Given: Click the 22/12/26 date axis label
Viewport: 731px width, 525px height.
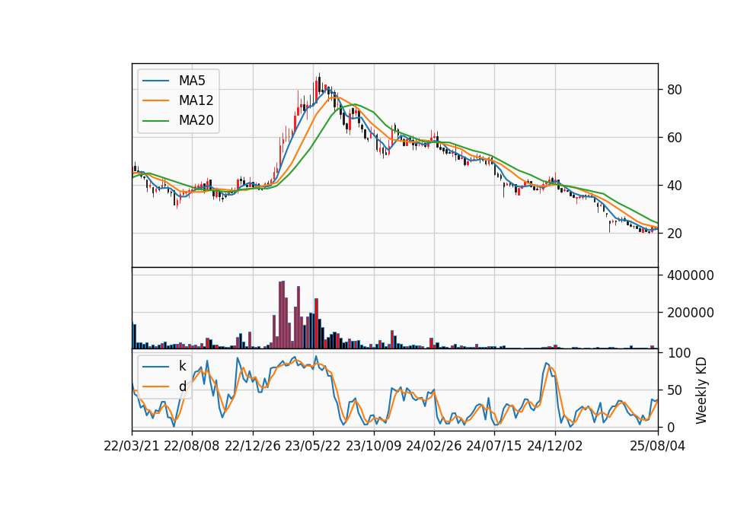Looking at the screenshot, I should point(253,446).
